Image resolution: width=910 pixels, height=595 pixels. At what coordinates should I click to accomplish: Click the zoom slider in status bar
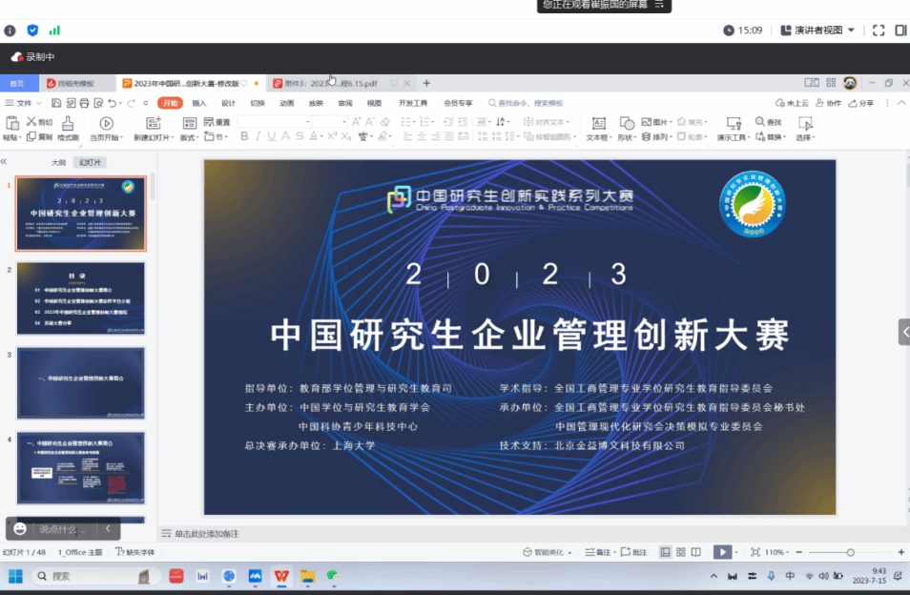pos(849,552)
